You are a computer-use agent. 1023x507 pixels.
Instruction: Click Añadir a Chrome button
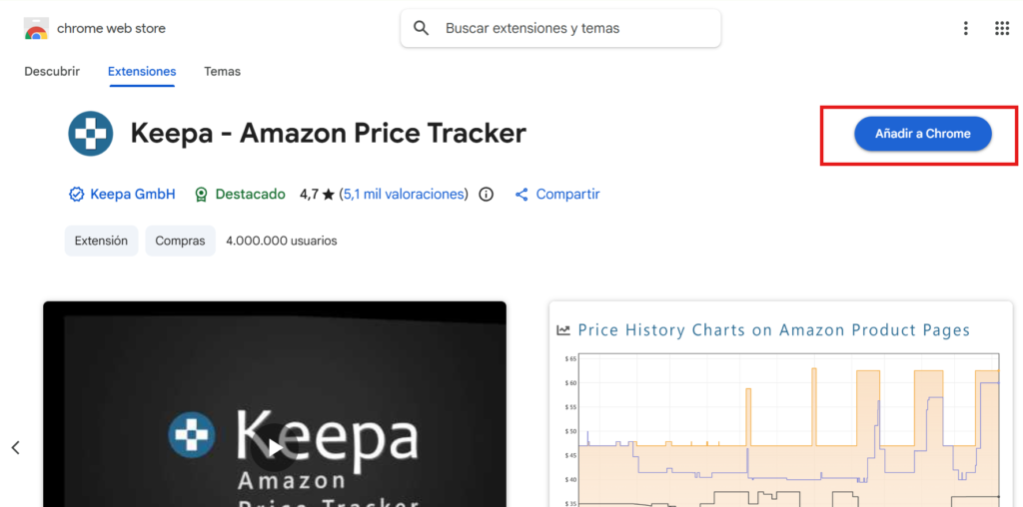(x=923, y=134)
